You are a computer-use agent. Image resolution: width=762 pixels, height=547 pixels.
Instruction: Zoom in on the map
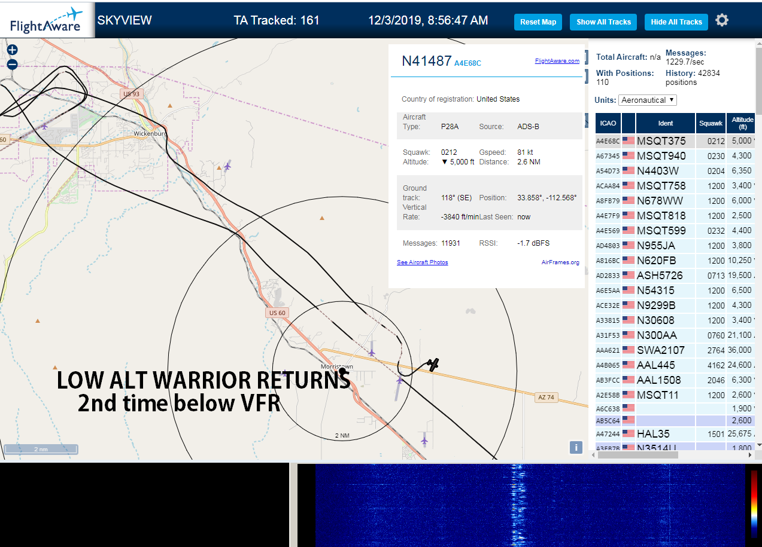tap(12, 50)
